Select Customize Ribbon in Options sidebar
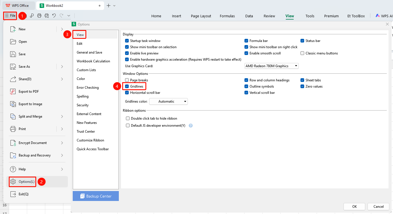 pyautogui.click(x=90, y=140)
